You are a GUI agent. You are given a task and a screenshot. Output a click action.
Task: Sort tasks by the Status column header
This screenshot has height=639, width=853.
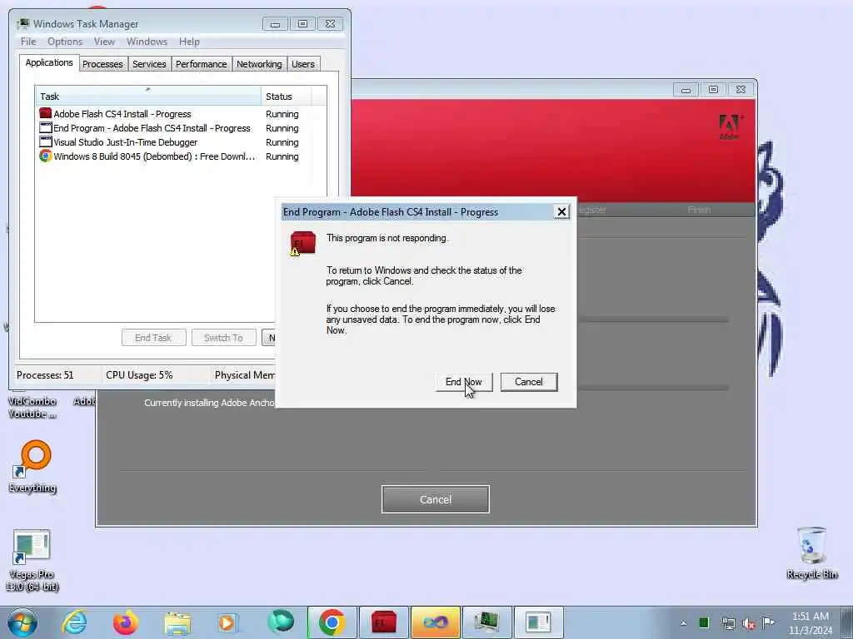tap(287, 97)
